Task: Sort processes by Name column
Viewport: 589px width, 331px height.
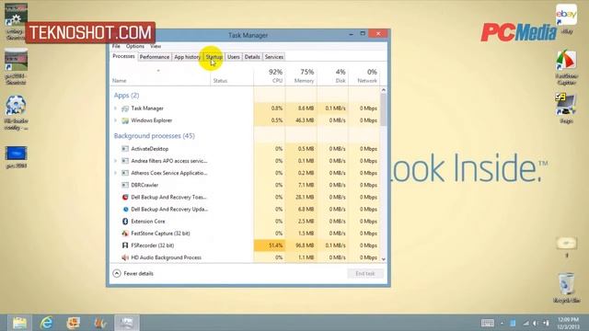Action: click(119, 81)
